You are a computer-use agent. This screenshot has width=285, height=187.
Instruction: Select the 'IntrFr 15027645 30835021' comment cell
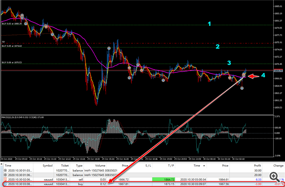(100, 170)
